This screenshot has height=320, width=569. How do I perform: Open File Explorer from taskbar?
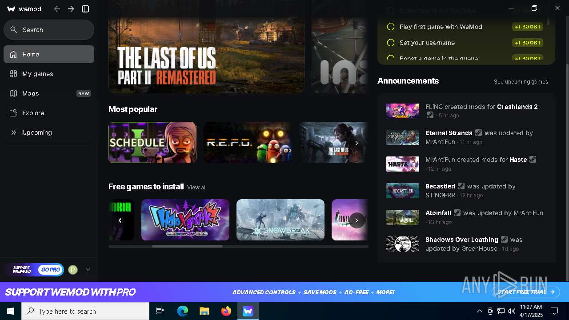[x=204, y=311]
